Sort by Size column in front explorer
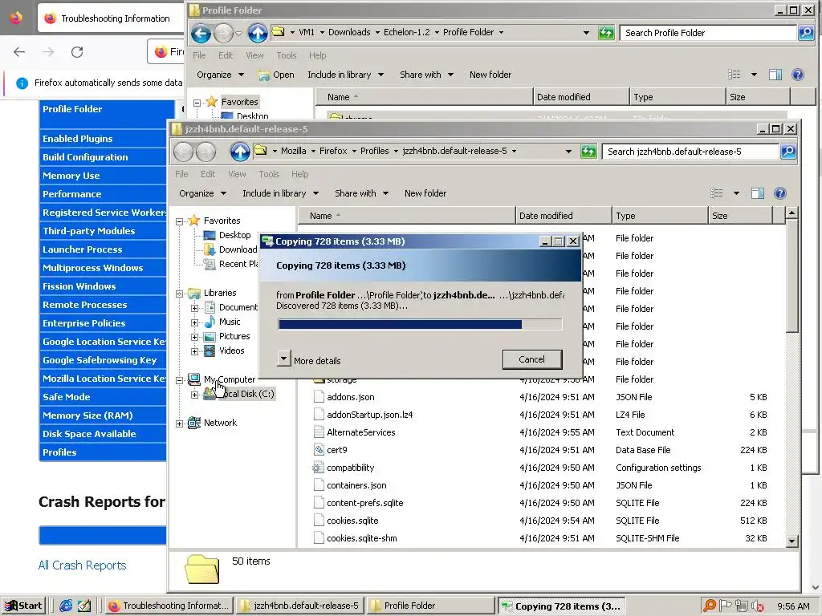 [739, 216]
